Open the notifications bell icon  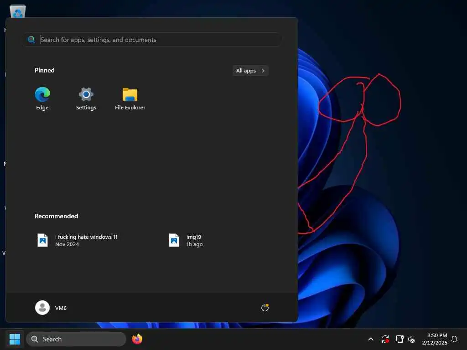pos(454,339)
